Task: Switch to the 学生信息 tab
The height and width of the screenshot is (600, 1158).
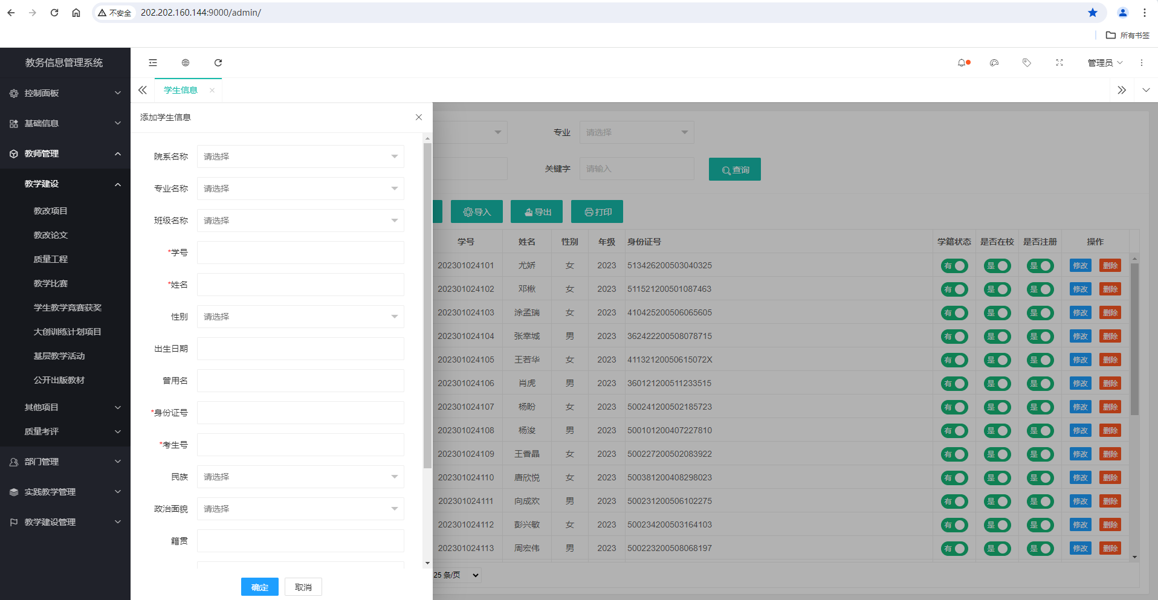Action: pyautogui.click(x=181, y=91)
